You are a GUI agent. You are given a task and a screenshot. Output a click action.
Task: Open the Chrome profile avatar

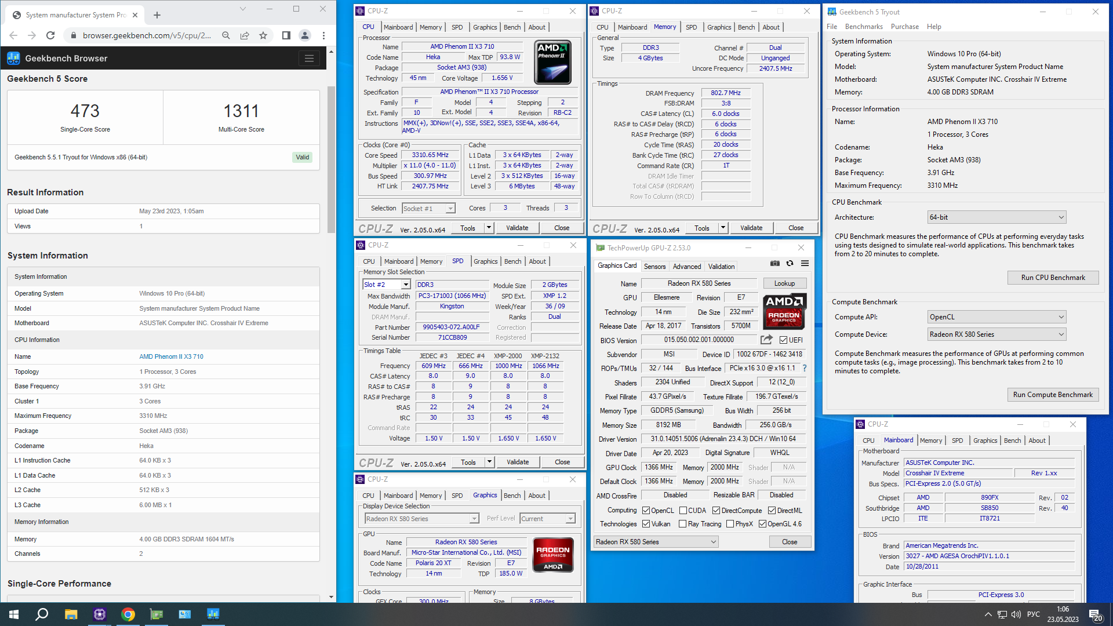click(305, 35)
